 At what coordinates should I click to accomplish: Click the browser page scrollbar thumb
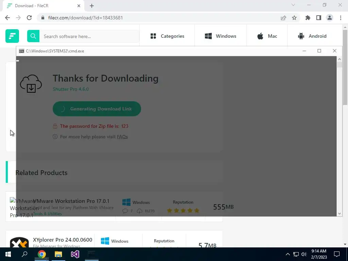[345, 67]
